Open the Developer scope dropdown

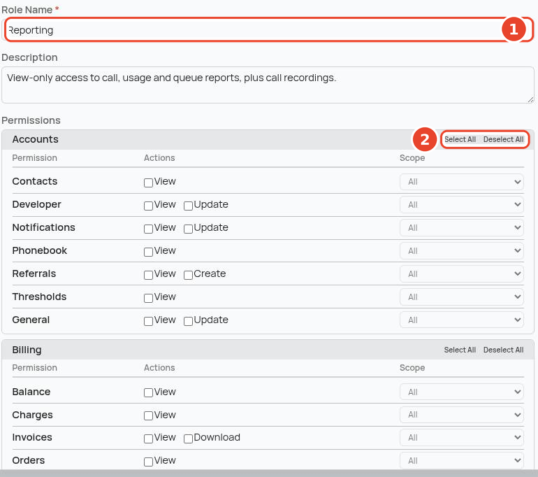(x=461, y=205)
